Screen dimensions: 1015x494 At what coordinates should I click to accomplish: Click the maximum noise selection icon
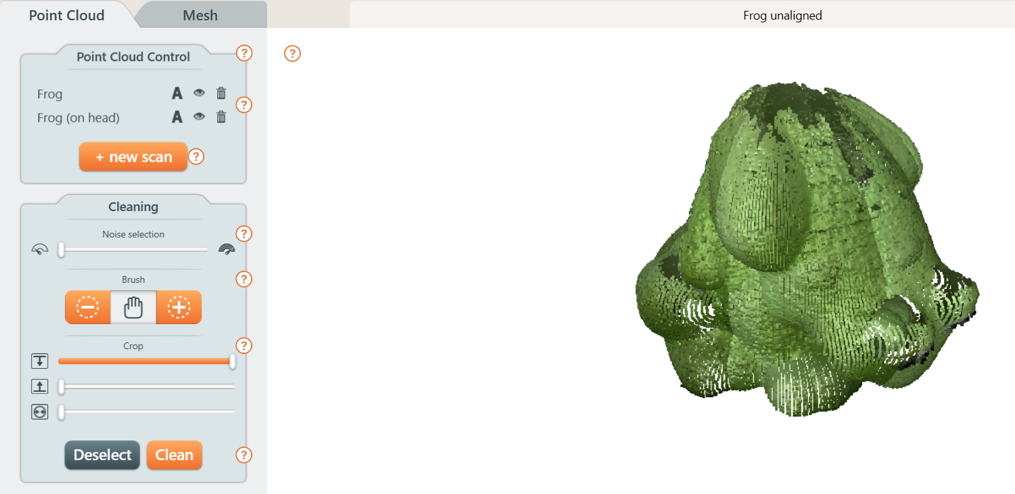[x=227, y=249]
